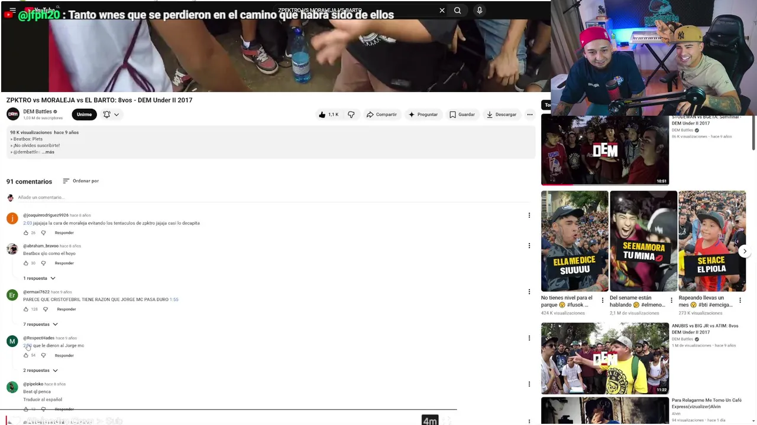
Task: Like the joaquinrodriguez9926 comment
Action: point(25,233)
